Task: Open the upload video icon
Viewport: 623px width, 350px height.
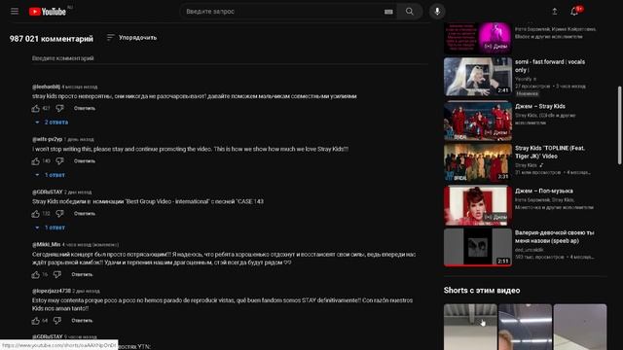Action: [555, 12]
